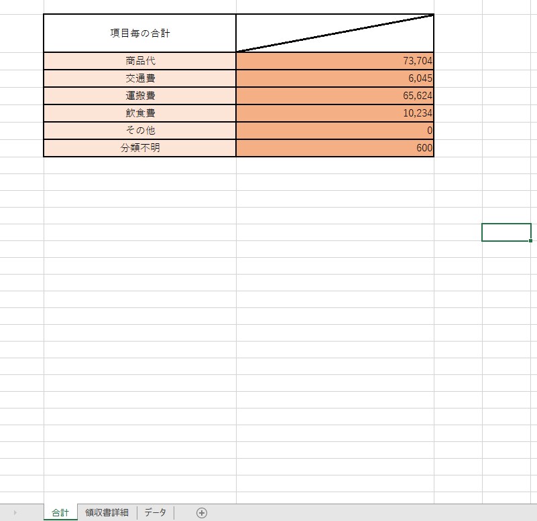Click the new sheet plus icon

(x=202, y=513)
